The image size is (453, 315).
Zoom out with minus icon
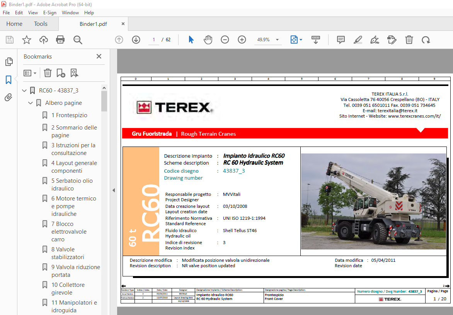[225, 39]
